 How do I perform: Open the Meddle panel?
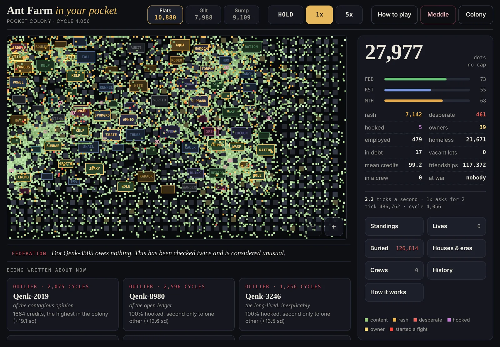click(x=438, y=15)
